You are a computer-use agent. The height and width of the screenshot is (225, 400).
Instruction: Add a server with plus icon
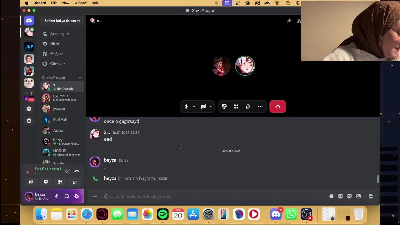click(29, 109)
